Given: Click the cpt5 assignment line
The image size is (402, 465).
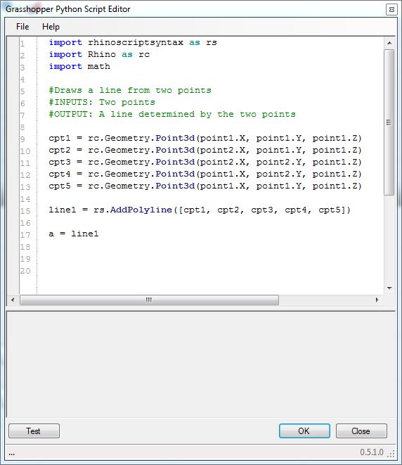Looking at the screenshot, I should [205, 186].
